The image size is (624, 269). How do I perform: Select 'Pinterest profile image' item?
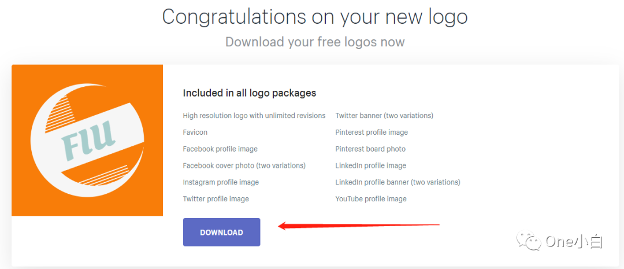[372, 132]
